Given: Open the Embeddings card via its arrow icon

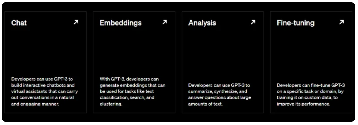Looking at the screenshot, I should tap(165, 22).
